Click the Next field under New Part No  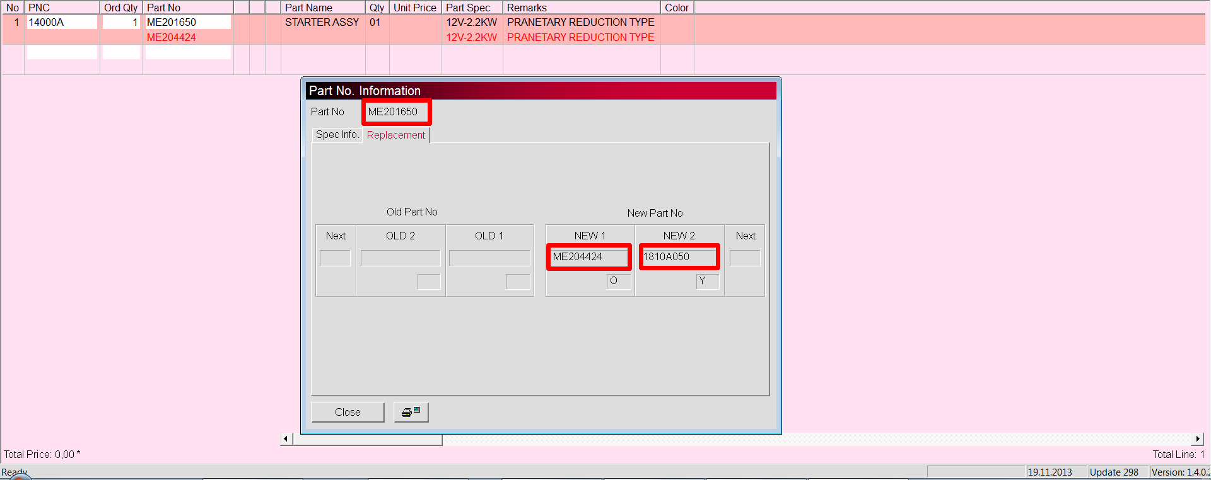coord(745,258)
